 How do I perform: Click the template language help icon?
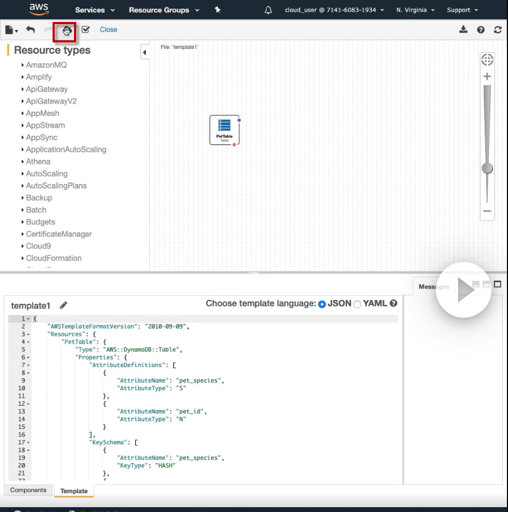pyautogui.click(x=393, y=303)
